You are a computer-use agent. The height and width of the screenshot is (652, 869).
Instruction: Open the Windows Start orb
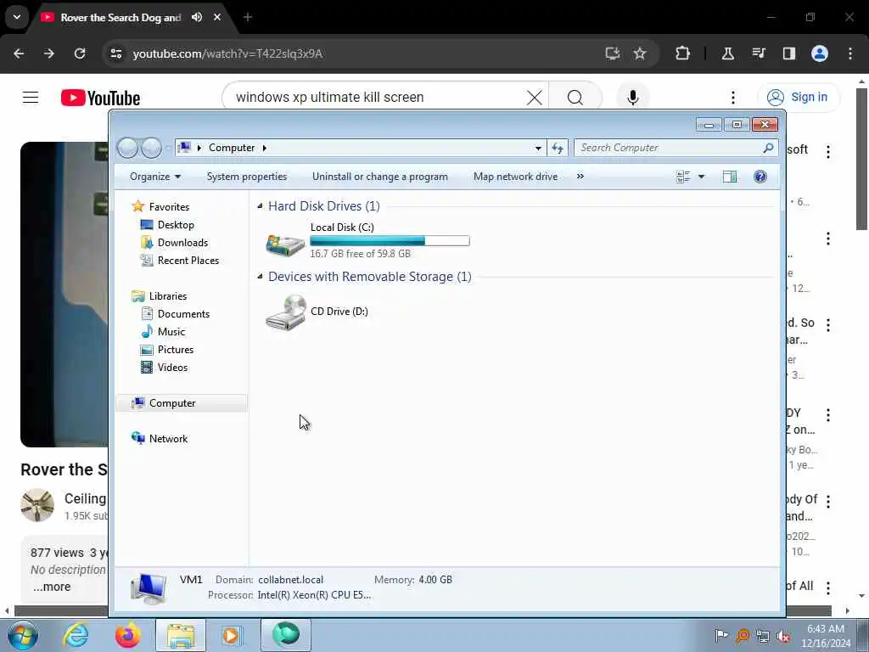pos(23,635)
